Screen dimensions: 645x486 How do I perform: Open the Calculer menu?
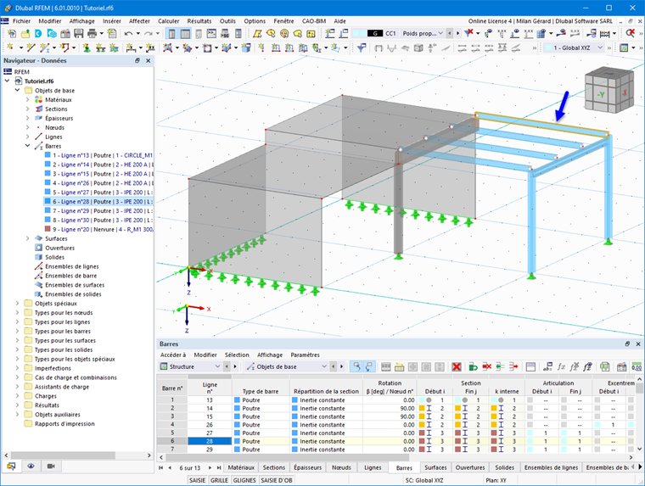click(x=168, y=21)
